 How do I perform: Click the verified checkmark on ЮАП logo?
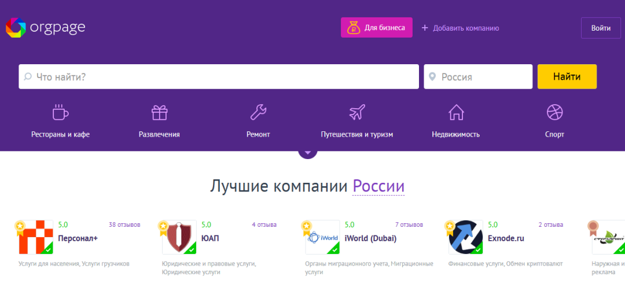tap(192, 249)
